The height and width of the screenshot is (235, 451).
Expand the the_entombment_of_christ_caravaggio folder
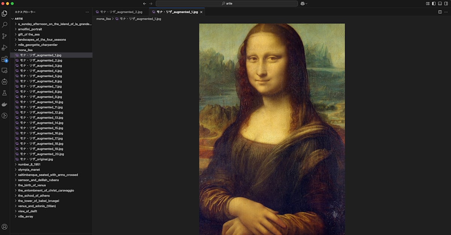point(51,190)
